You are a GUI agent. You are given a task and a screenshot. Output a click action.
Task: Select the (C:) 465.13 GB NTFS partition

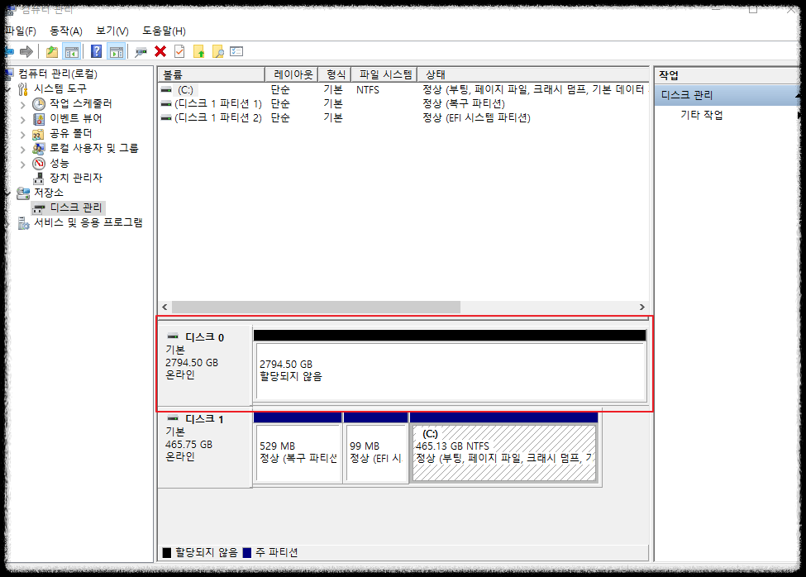coord(503,452)
